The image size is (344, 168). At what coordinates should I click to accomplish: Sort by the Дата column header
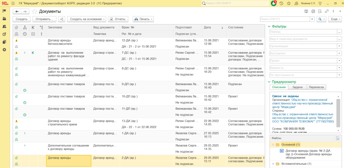click(x=214, y=27)
